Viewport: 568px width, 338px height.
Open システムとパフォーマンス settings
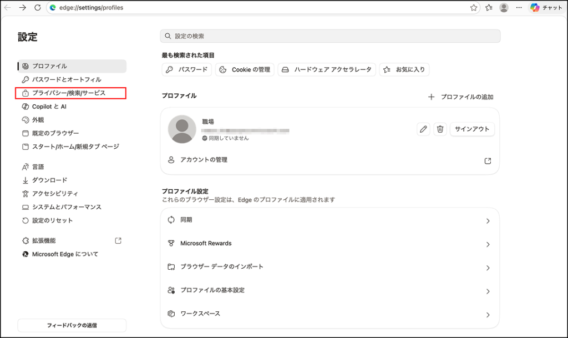[72, 207]
